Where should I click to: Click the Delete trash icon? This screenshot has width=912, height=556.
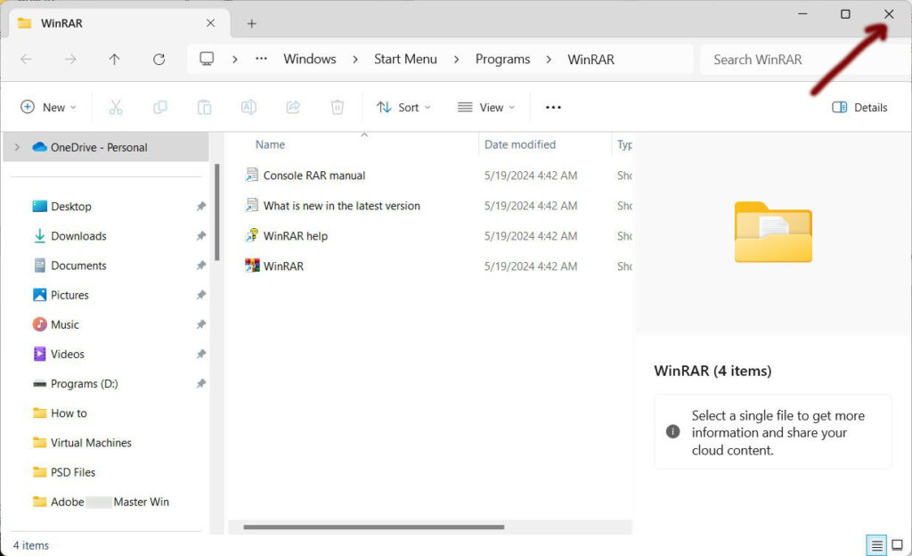(x=338, y=108)
